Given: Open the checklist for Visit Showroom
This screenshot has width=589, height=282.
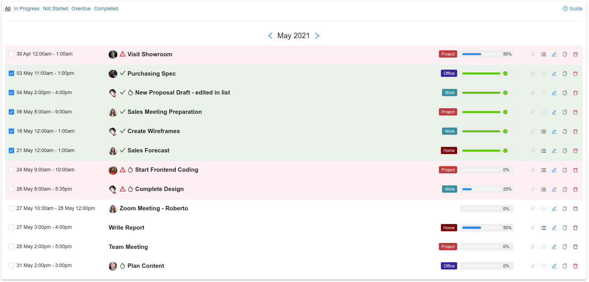Looking at the screenshot, I should (x=543, y=54).
